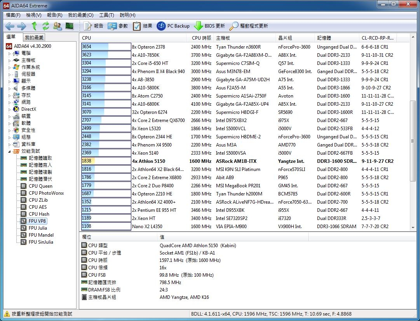The height and width of the screenshot is (321, 420).
Task: Click the Back navigation arrow
Action: (x=10, y=26)
